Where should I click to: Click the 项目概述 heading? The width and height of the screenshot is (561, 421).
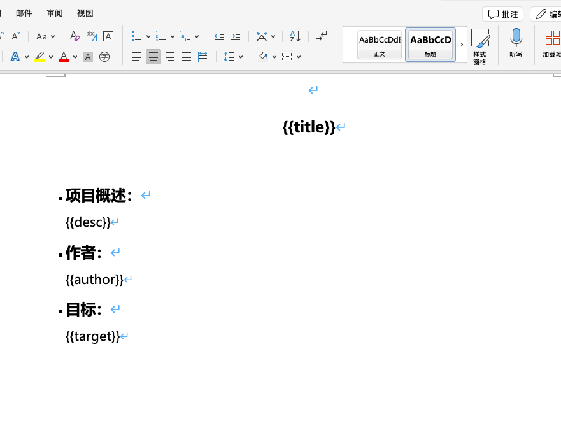tap(99, 196)
